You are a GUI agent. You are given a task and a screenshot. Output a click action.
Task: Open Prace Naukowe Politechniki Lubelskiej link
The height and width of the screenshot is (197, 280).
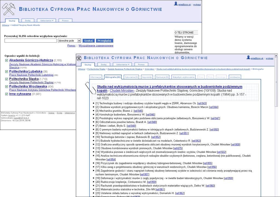[31, 75]
